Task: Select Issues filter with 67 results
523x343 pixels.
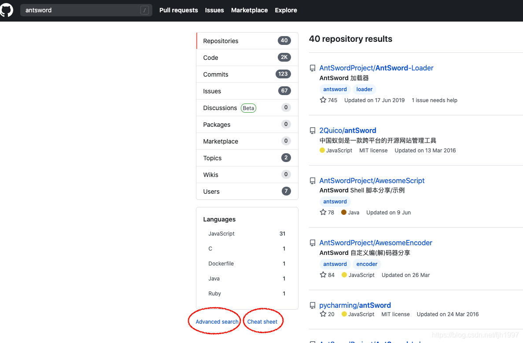Action: point(247,91)
